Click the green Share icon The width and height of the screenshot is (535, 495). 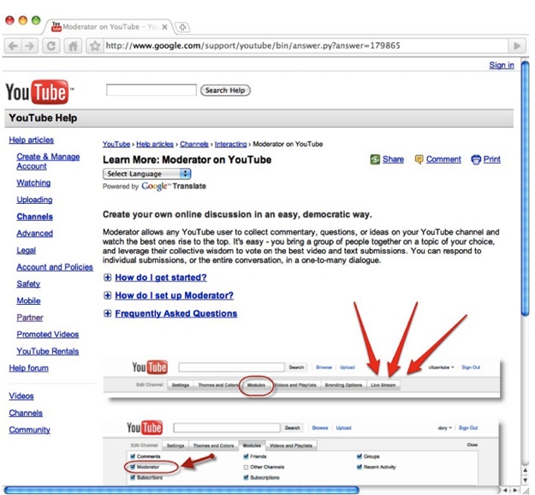375,159
